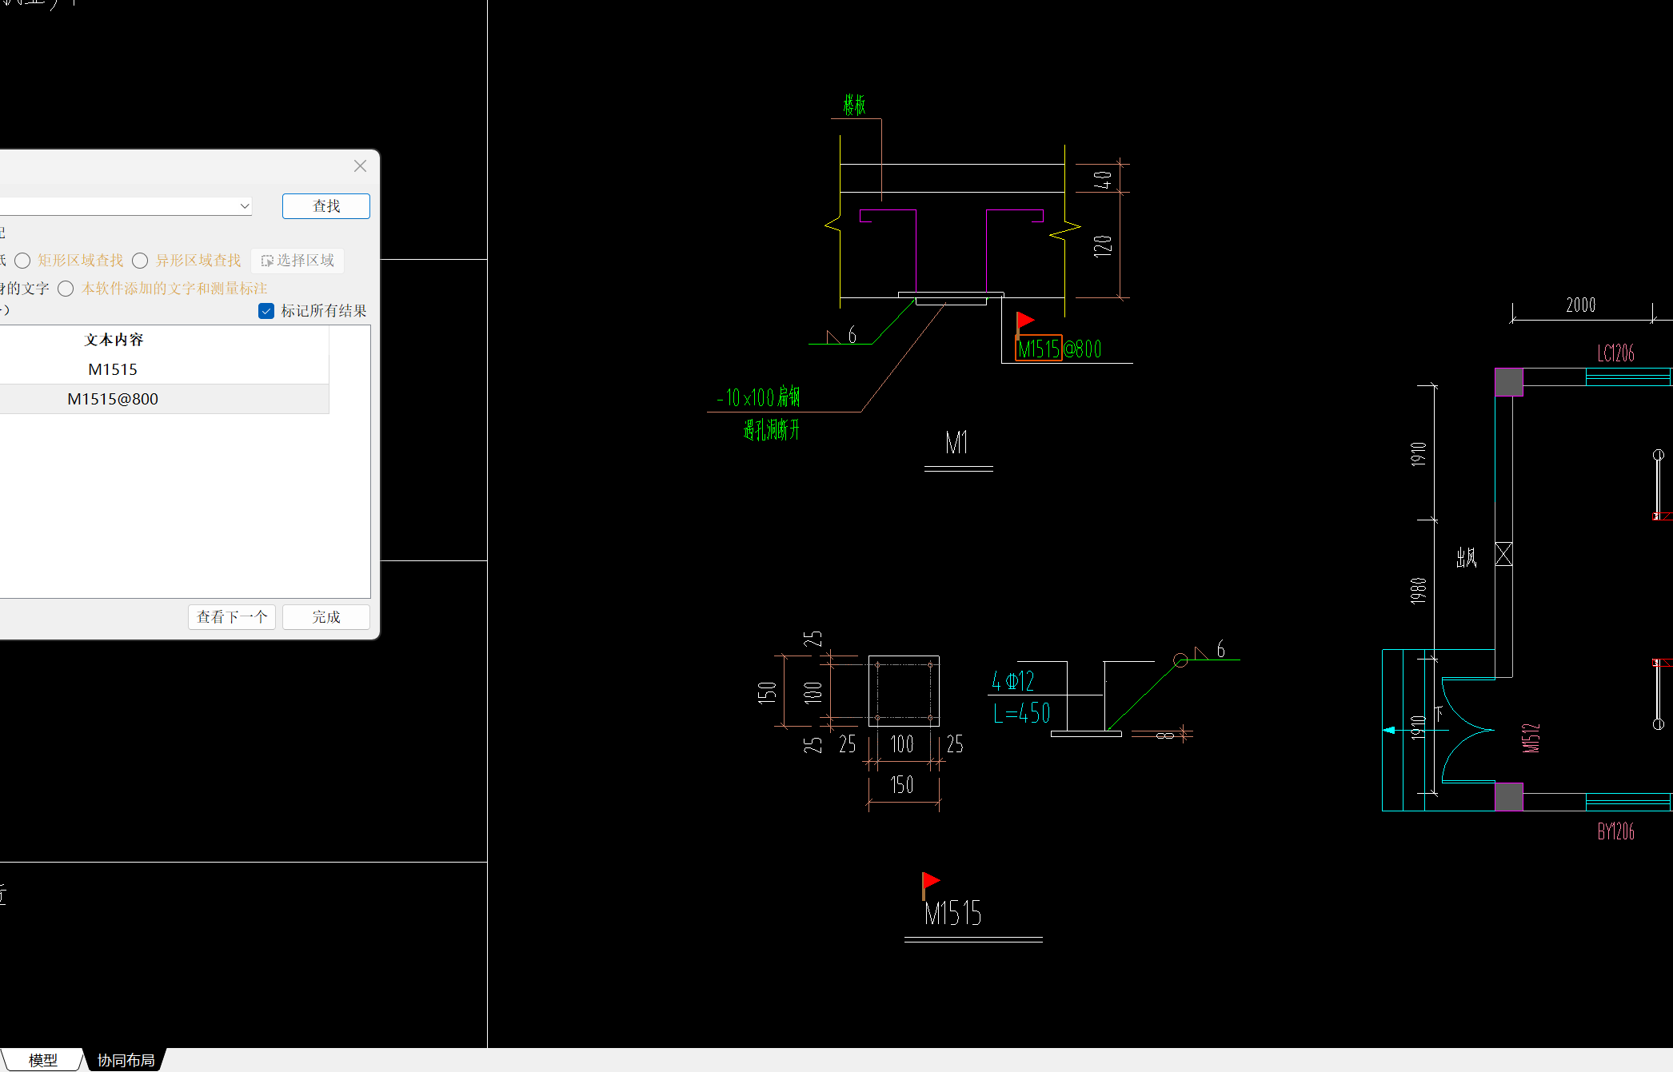
Task: Select the M1515 result row
Action: point(113,369)
